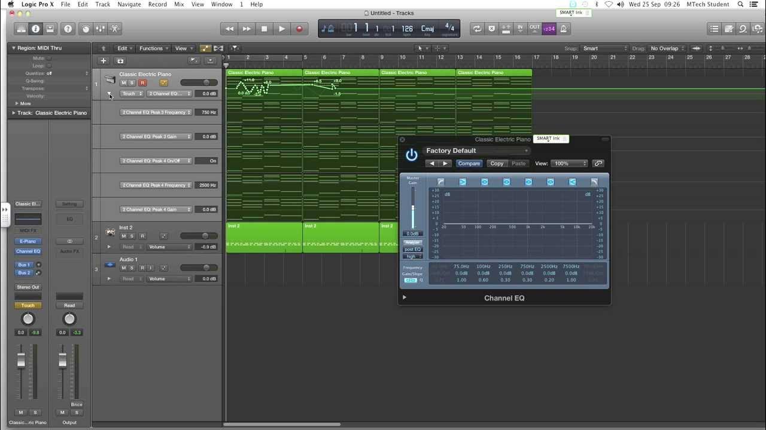Toggle Cycle mode button
The height and width of the screenshot is (430, 766).
pyautogui.click(x=477, y=29)
